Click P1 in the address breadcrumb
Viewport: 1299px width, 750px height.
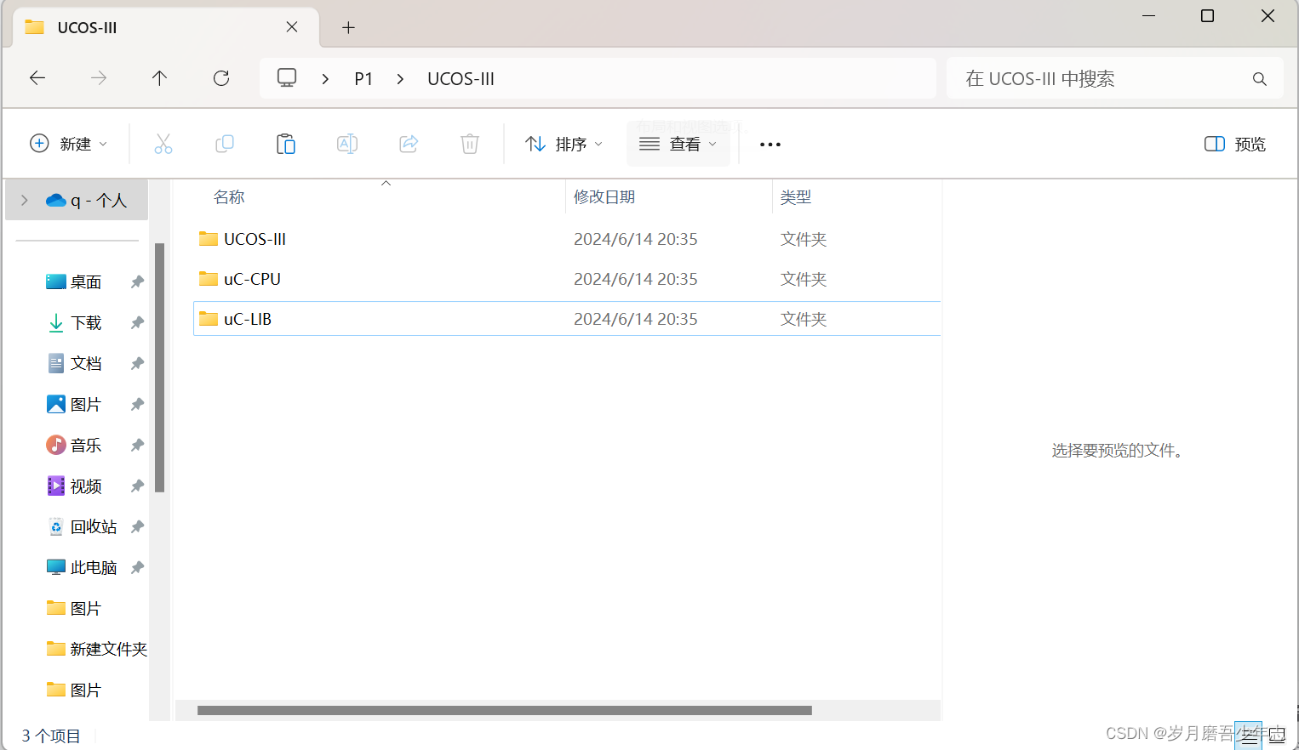[363, 79]
